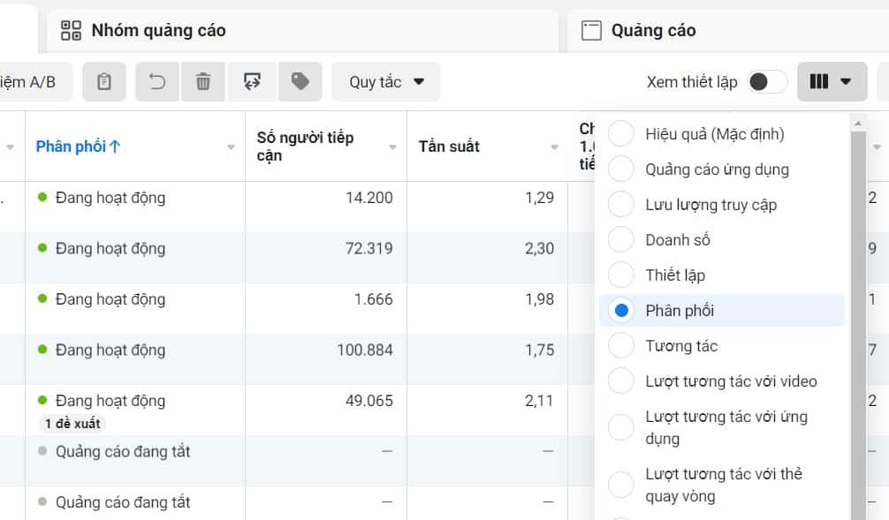
Task: Click the flag icon beside the trash can
Action: pos(253,81)
